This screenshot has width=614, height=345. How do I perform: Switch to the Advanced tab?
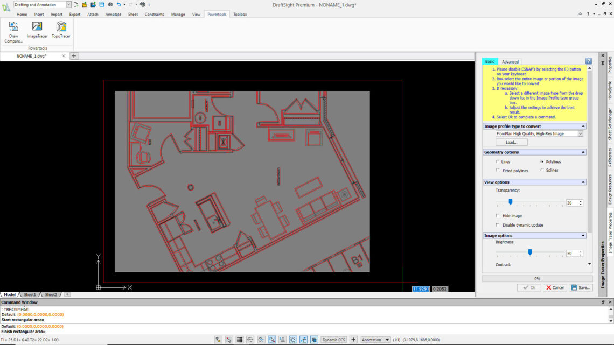click(510, 61)
